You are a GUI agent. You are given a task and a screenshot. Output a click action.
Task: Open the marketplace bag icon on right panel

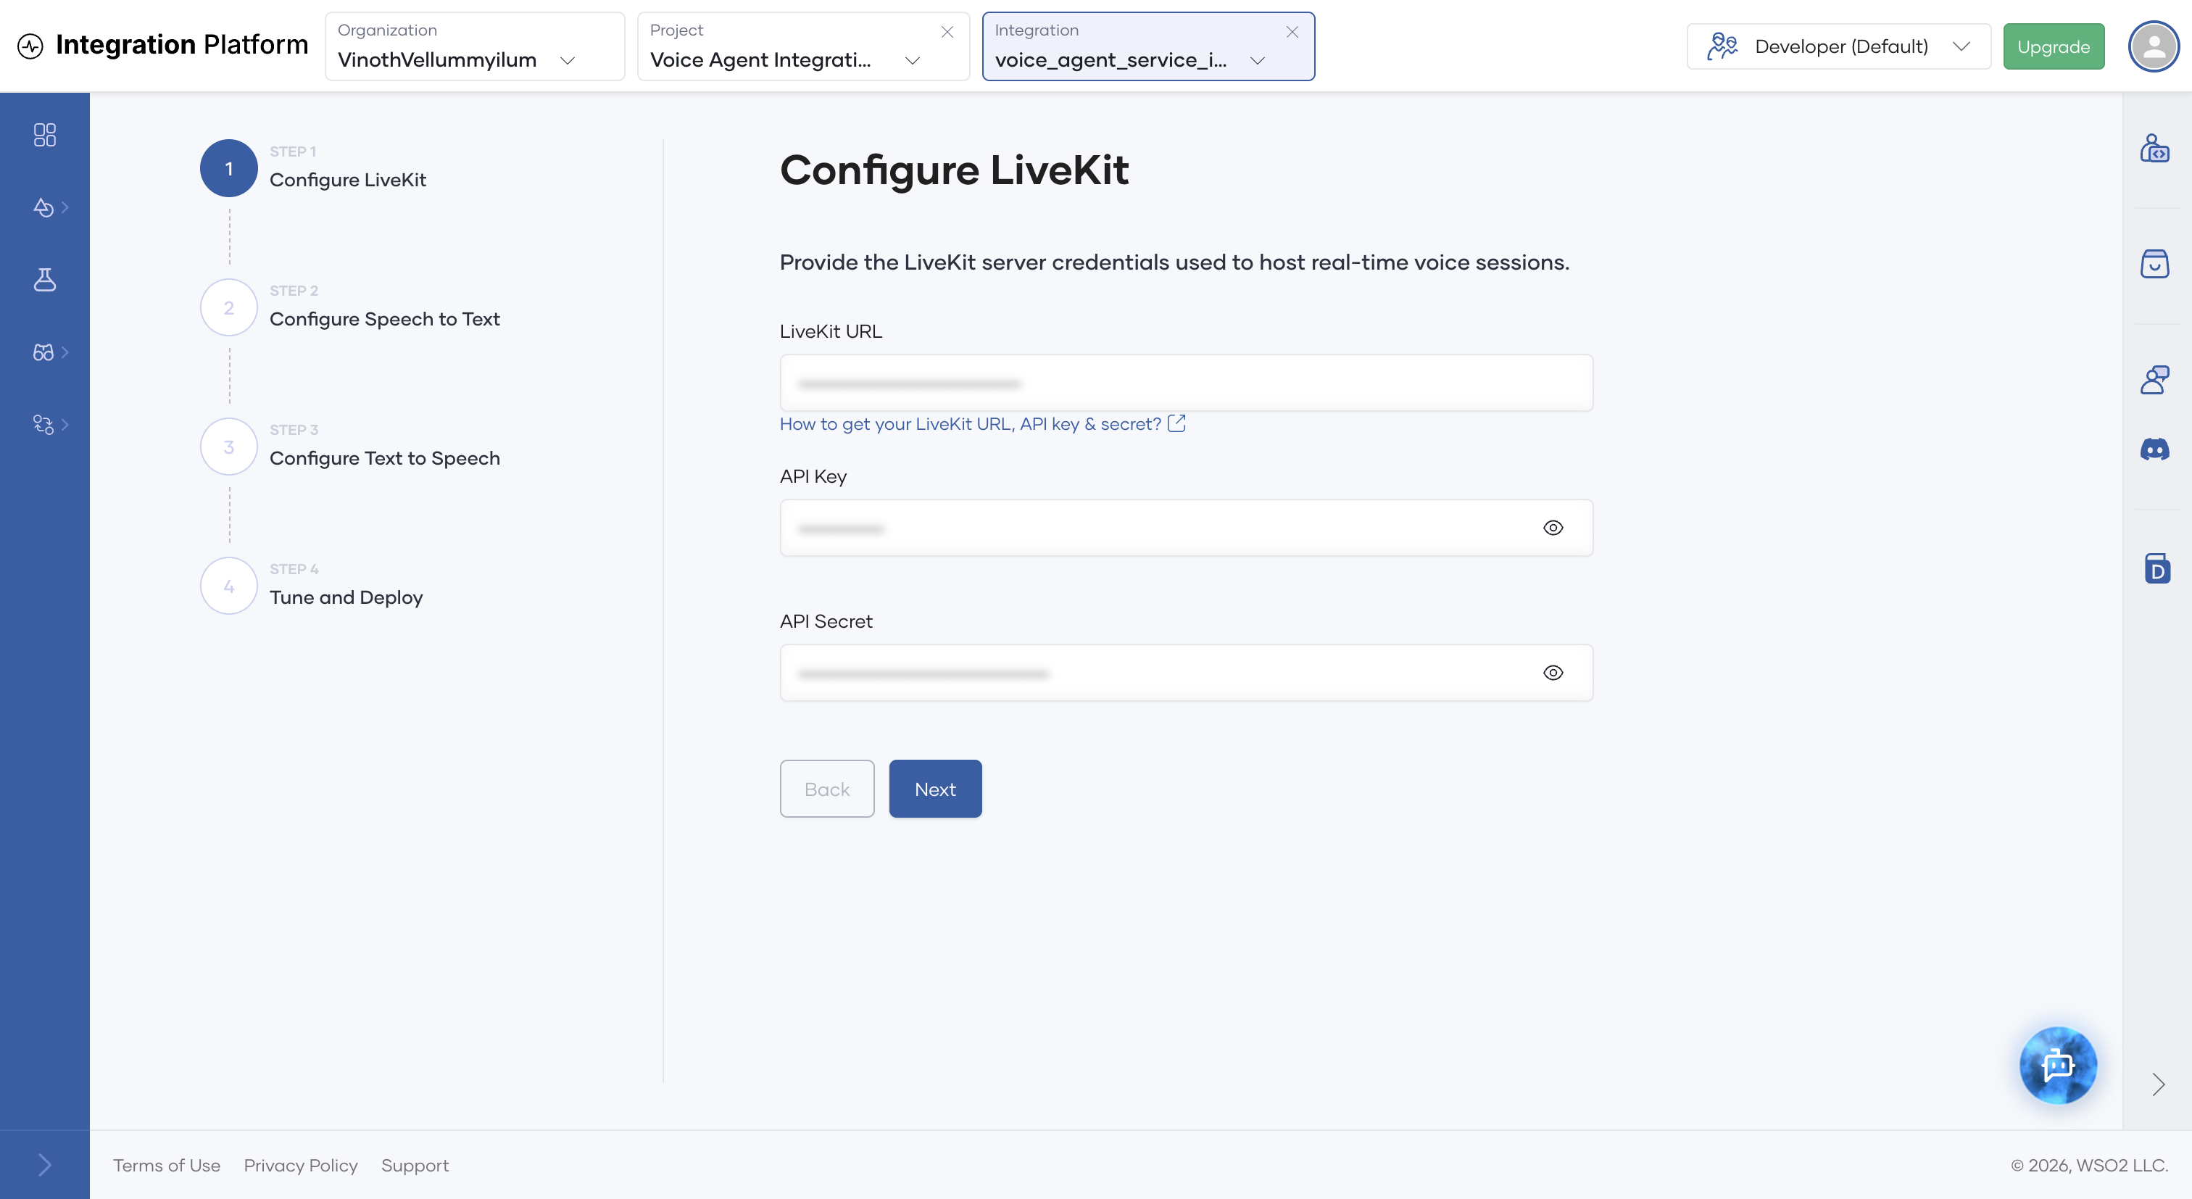click(2154, 264)
